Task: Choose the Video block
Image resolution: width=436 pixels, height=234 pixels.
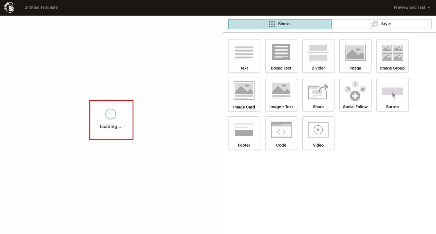Action: point(318,133)
